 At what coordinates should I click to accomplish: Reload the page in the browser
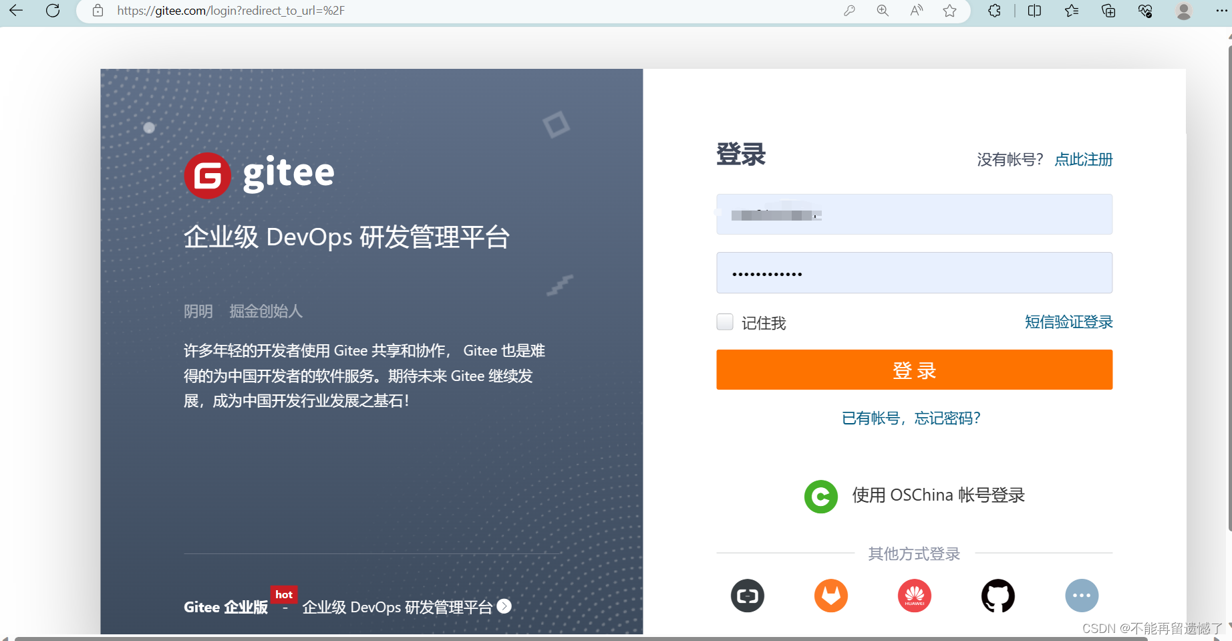click(x=53, y=10)
